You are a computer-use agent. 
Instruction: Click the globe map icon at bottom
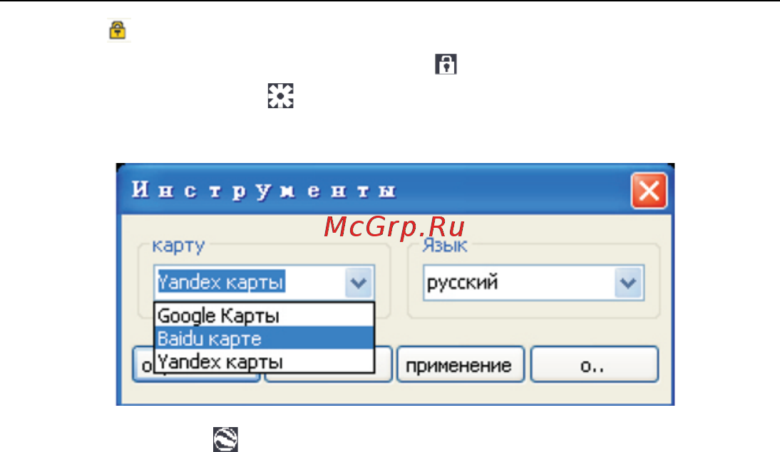(225, 440)
